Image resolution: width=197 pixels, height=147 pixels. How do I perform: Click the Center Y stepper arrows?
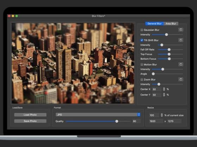coord(164,94)
